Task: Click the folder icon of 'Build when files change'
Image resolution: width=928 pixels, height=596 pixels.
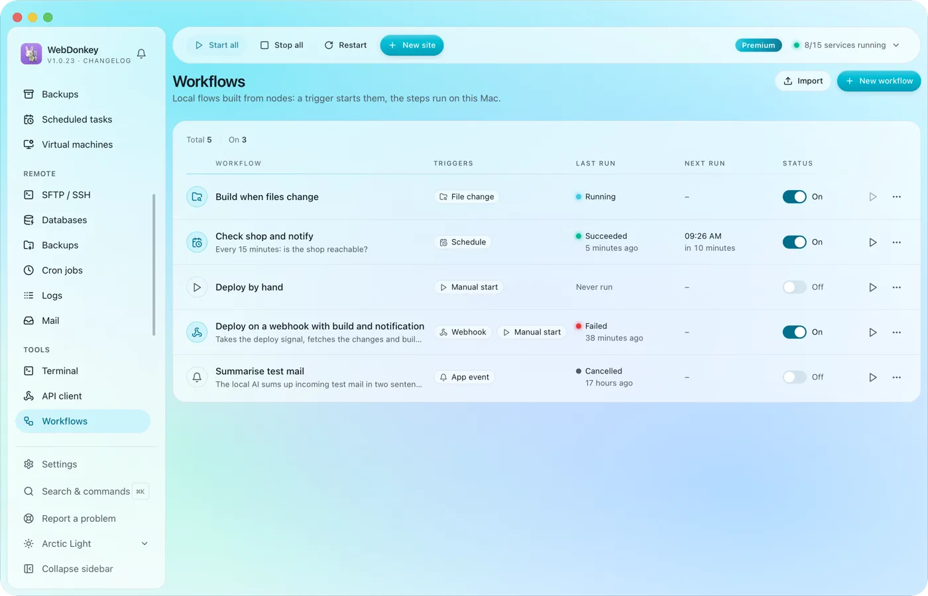Action: click(x=197, y=197)
